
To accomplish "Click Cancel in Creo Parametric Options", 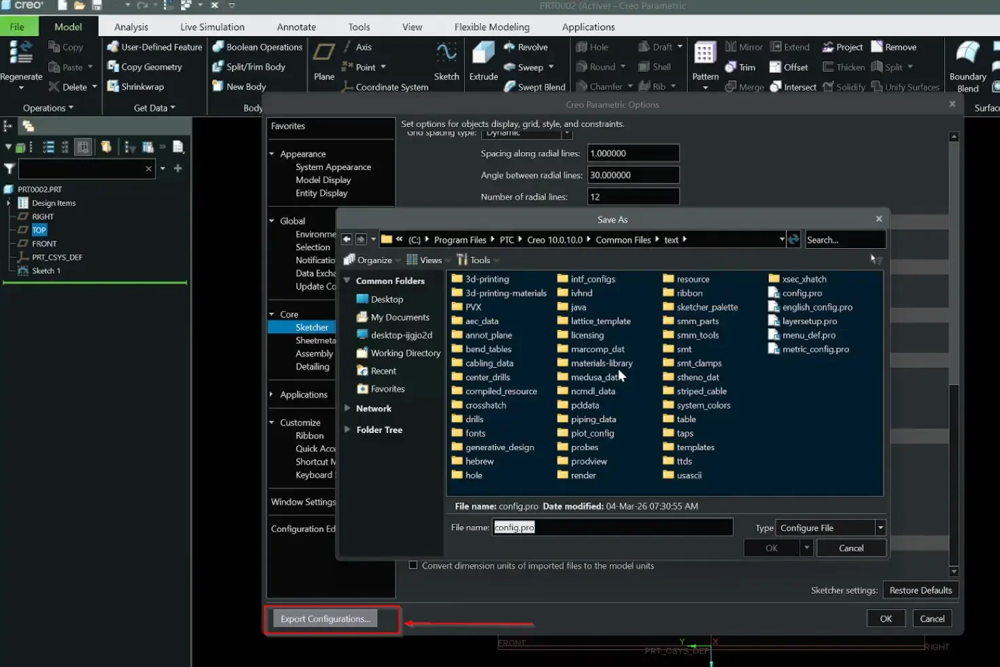I will pyautogui.click(x=932, y=618).
